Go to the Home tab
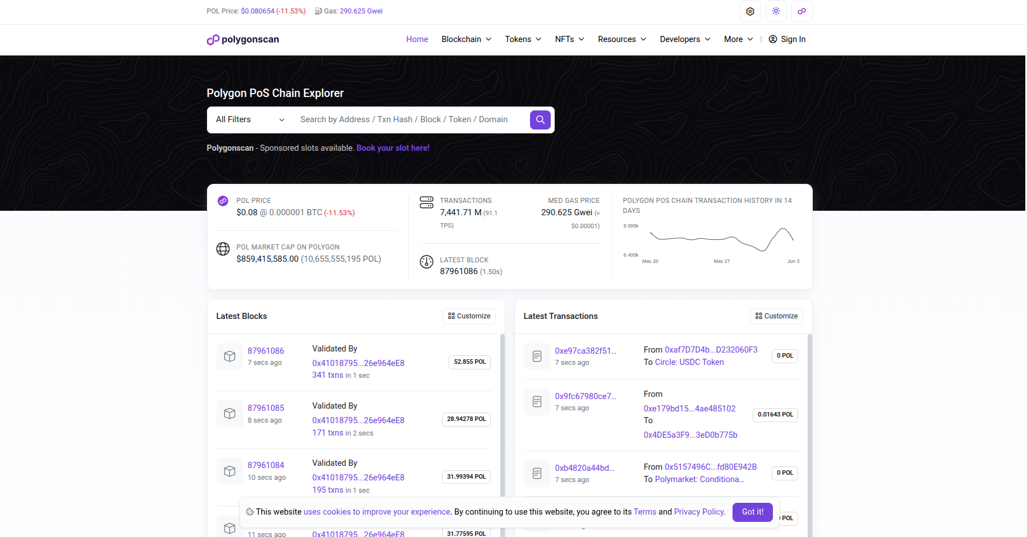Image resolution: width=1027 pixels, height=537 pixels. 417,39
